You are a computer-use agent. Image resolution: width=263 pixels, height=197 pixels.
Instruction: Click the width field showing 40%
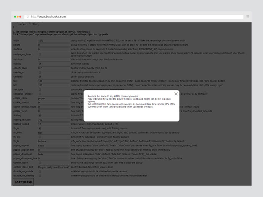54,41
